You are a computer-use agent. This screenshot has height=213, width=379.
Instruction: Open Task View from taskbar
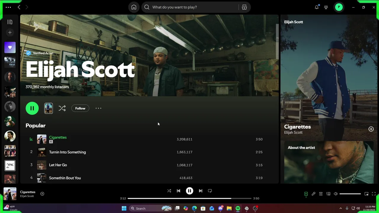point(177,208)
